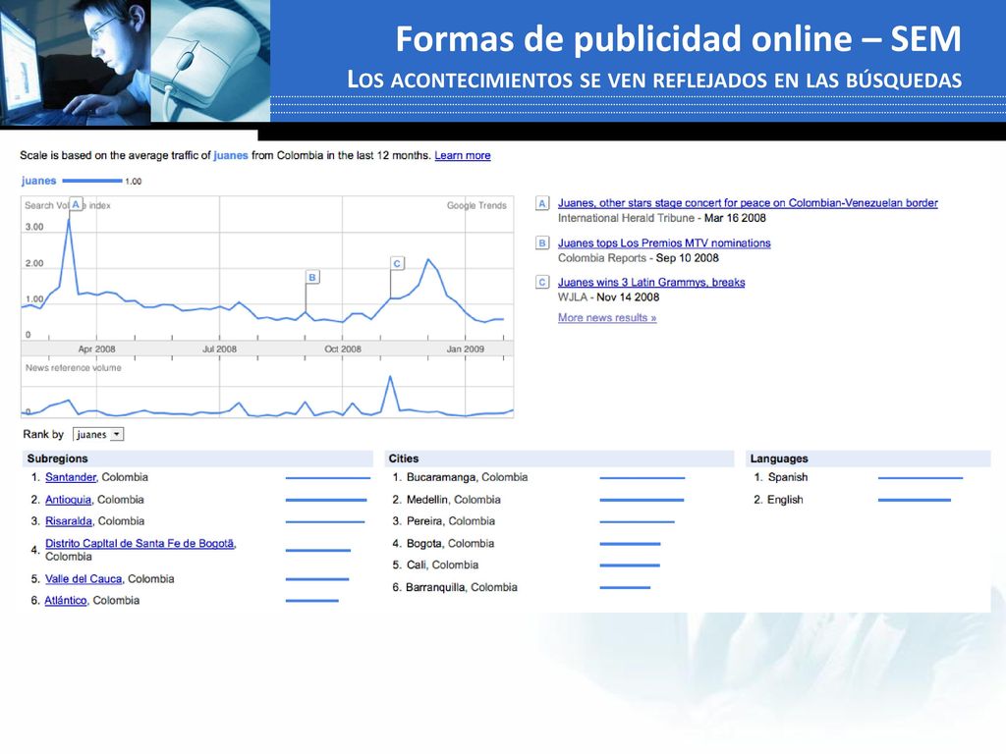Open Juanes tops Los Premios MTV nominations
1006x754 pixels.
point(664,243)
